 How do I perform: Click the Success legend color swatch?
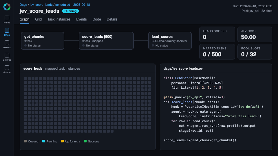[85, 141]
